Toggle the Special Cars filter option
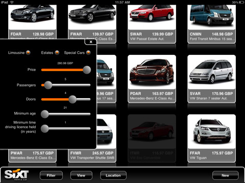The image size is (245, 183). pyautogui.click(x=88, y=53)
